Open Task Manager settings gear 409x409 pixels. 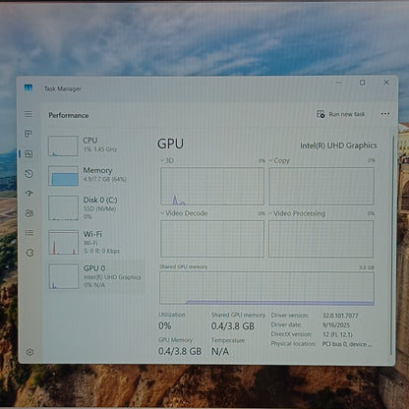[29, 352]
